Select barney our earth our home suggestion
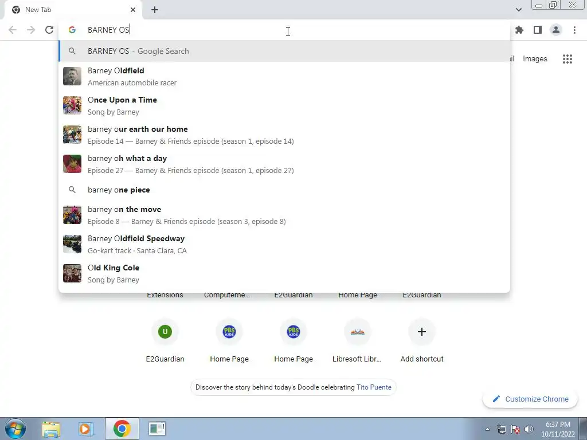The width and height of the screenshot is (587, 440). [284, 135]
